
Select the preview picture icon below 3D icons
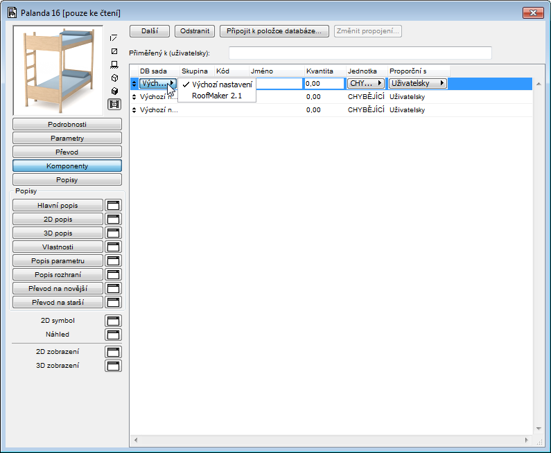(x=114, y=105)
